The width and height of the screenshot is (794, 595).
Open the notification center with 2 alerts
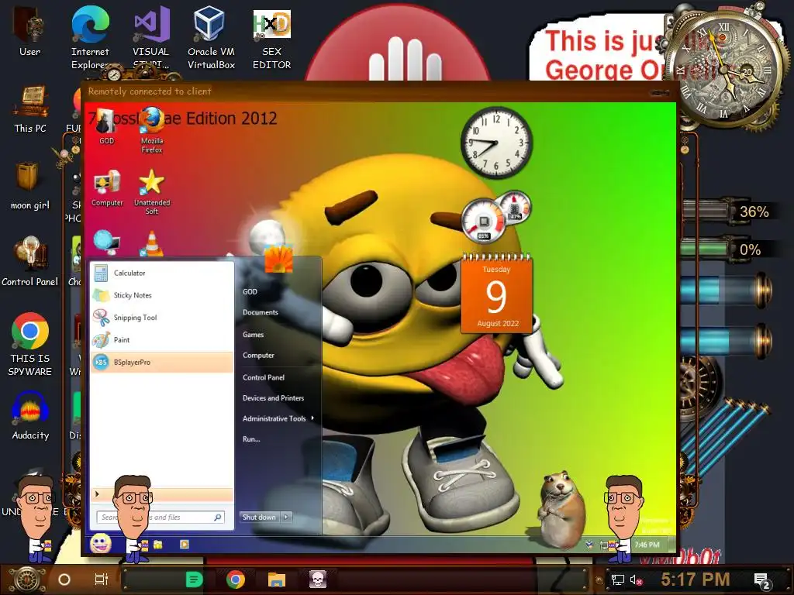762,581
